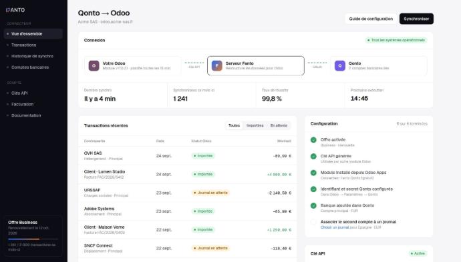
Task: Click the URSSAF transaction row
Action: [188, 193]
